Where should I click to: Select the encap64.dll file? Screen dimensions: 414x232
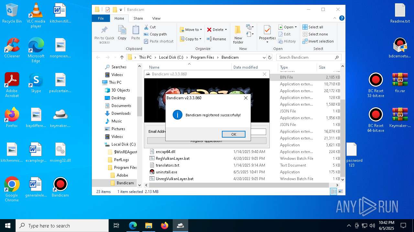(x=165, y=152)
